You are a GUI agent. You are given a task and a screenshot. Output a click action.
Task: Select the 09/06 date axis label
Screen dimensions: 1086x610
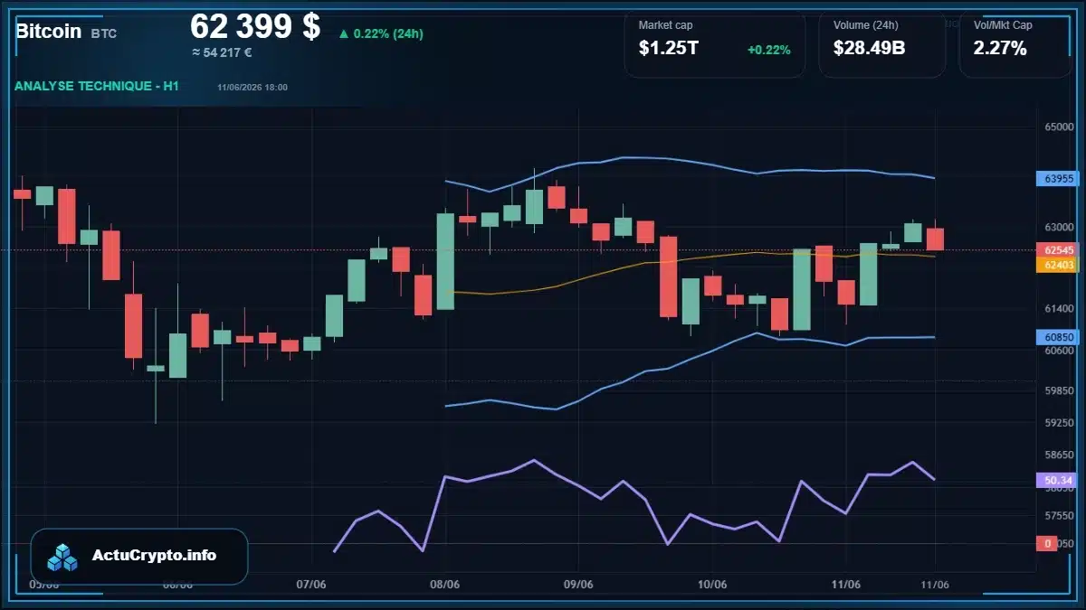[578, 585]
